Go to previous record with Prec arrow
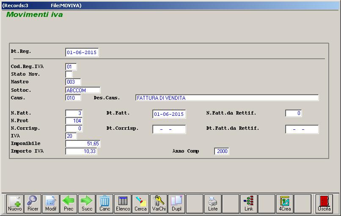341x216 pixels. (69, 204)
